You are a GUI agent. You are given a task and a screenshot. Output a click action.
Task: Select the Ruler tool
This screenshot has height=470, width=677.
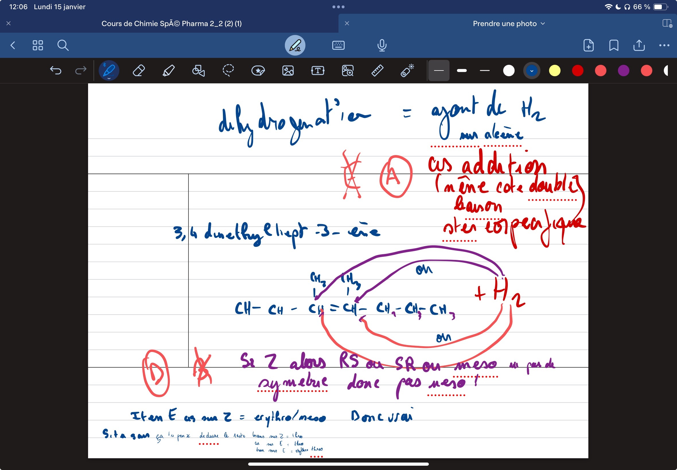tap(377, 71)
